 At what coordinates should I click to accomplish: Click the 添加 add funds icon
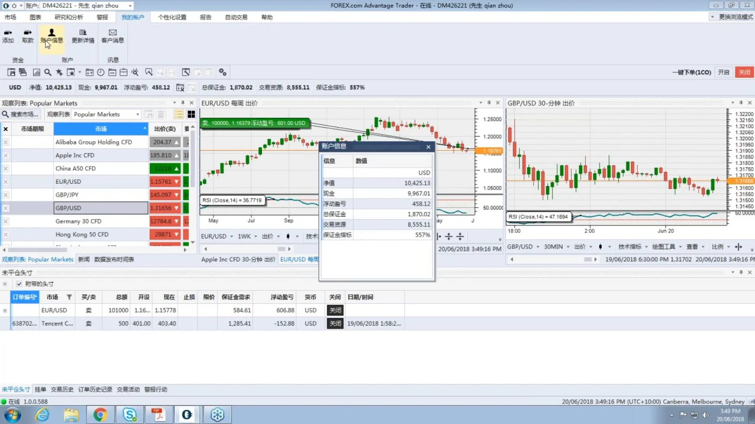8,37
